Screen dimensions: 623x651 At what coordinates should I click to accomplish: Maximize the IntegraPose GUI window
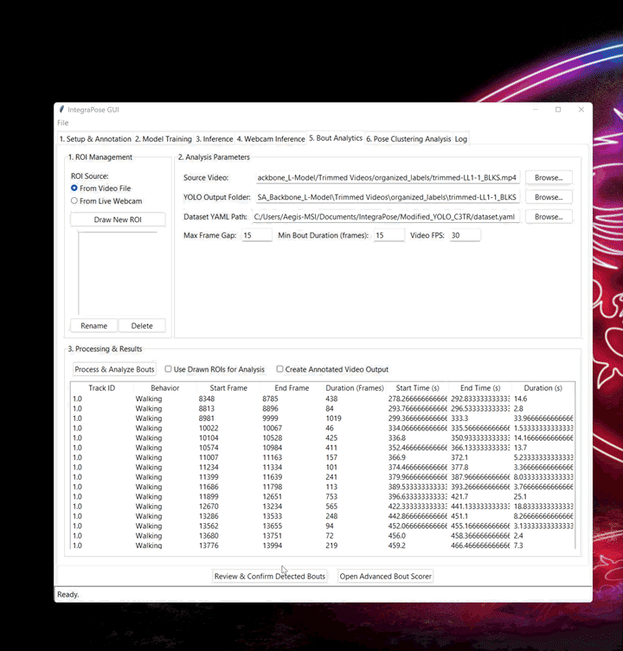558,110
